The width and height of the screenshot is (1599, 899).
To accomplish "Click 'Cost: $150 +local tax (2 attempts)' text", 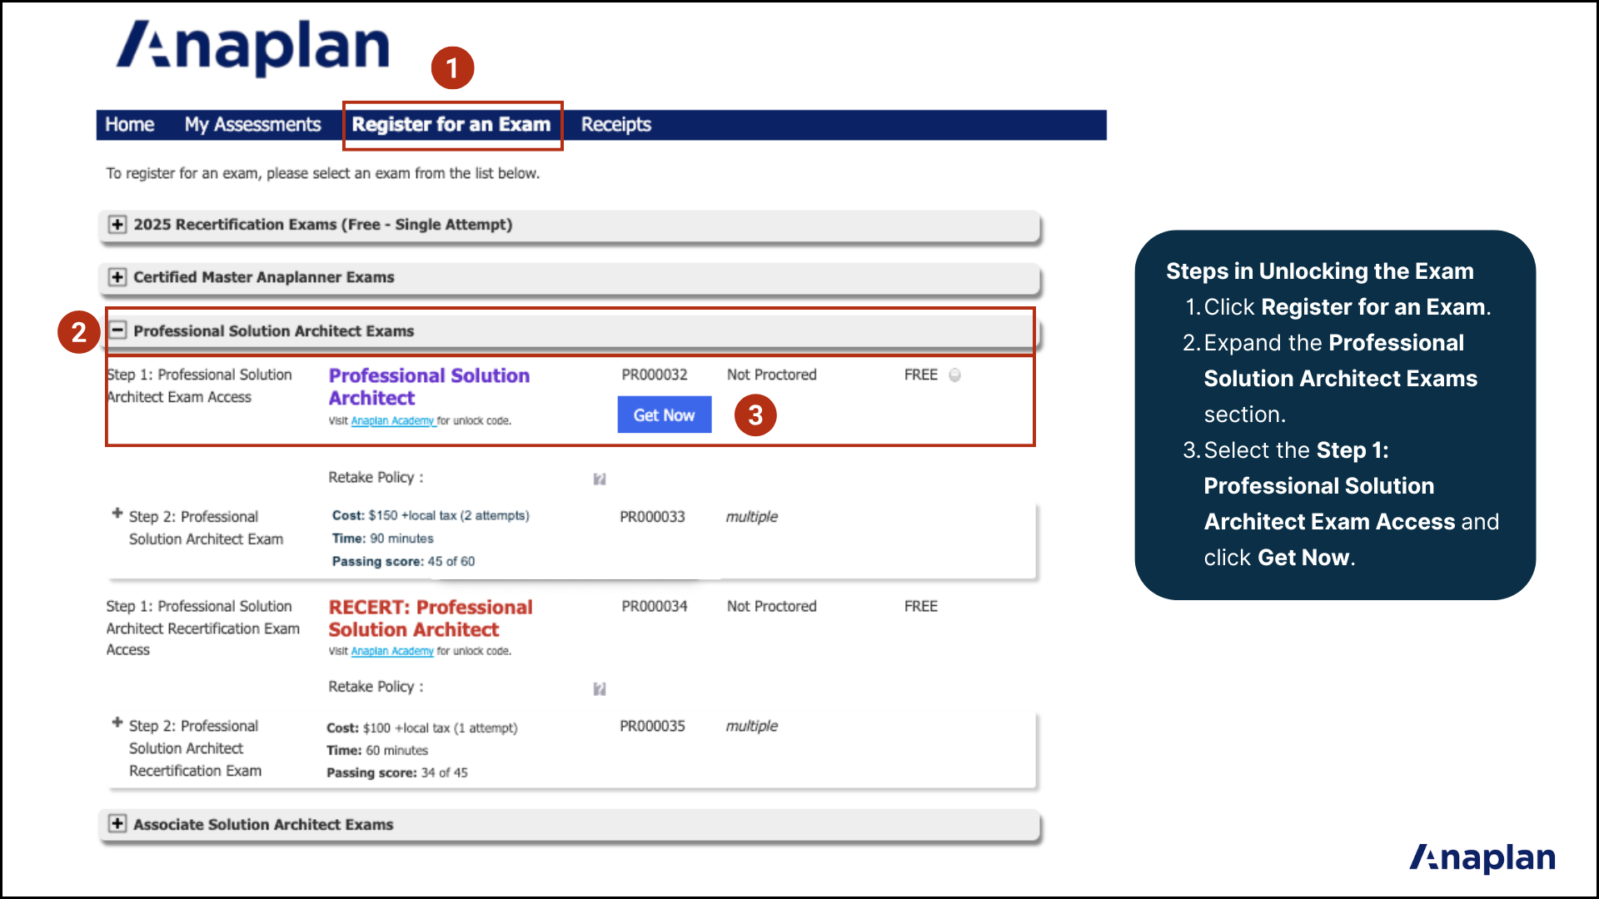I will tap(431, 516).
